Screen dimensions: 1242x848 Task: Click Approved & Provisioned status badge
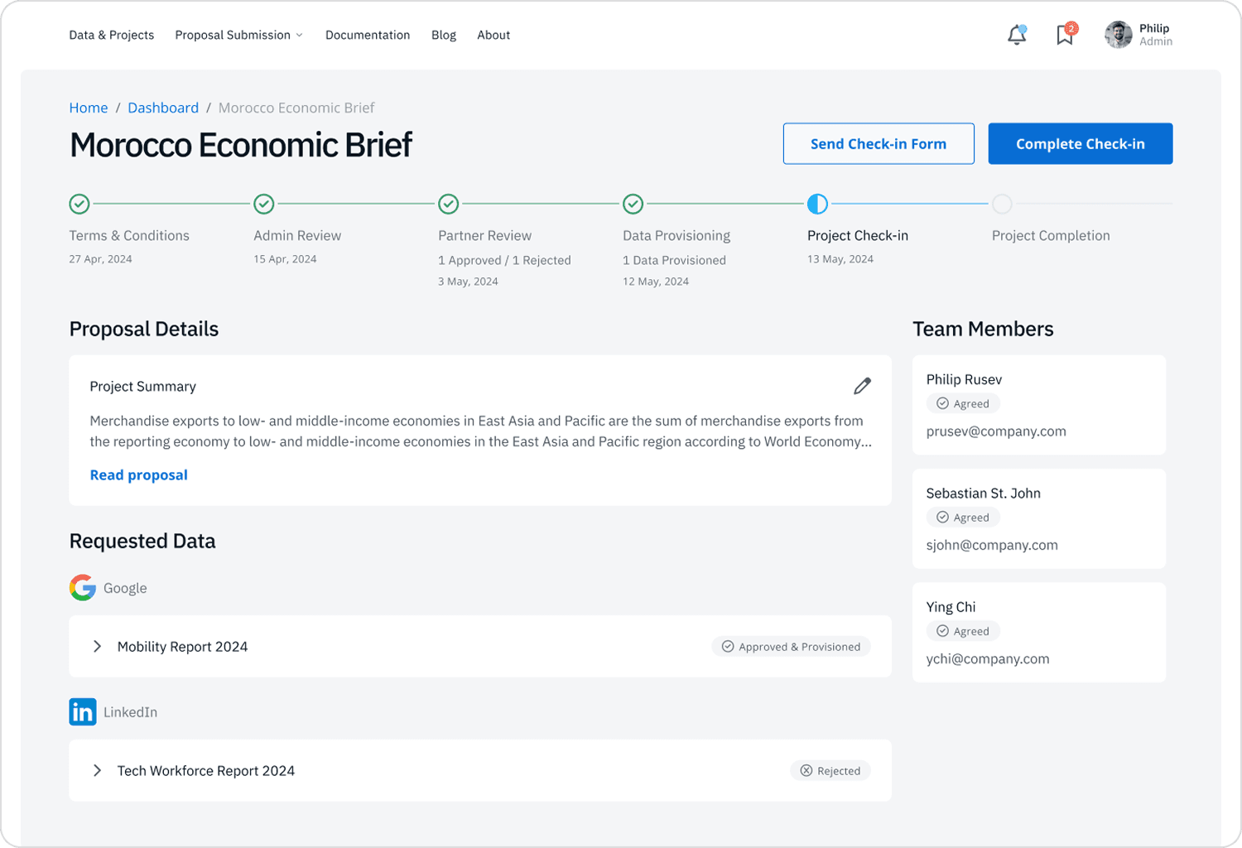[x=791, y=647]
